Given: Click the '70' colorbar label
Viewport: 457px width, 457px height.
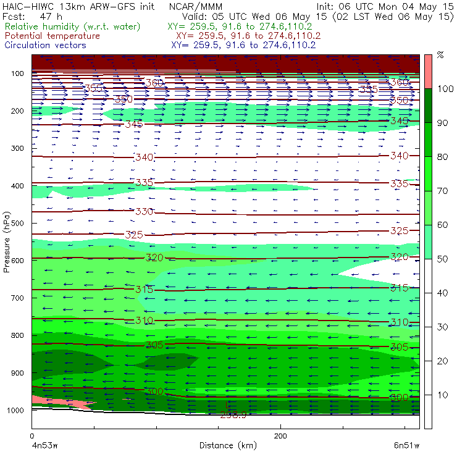Looking at the screenshot, I should 442,191.
